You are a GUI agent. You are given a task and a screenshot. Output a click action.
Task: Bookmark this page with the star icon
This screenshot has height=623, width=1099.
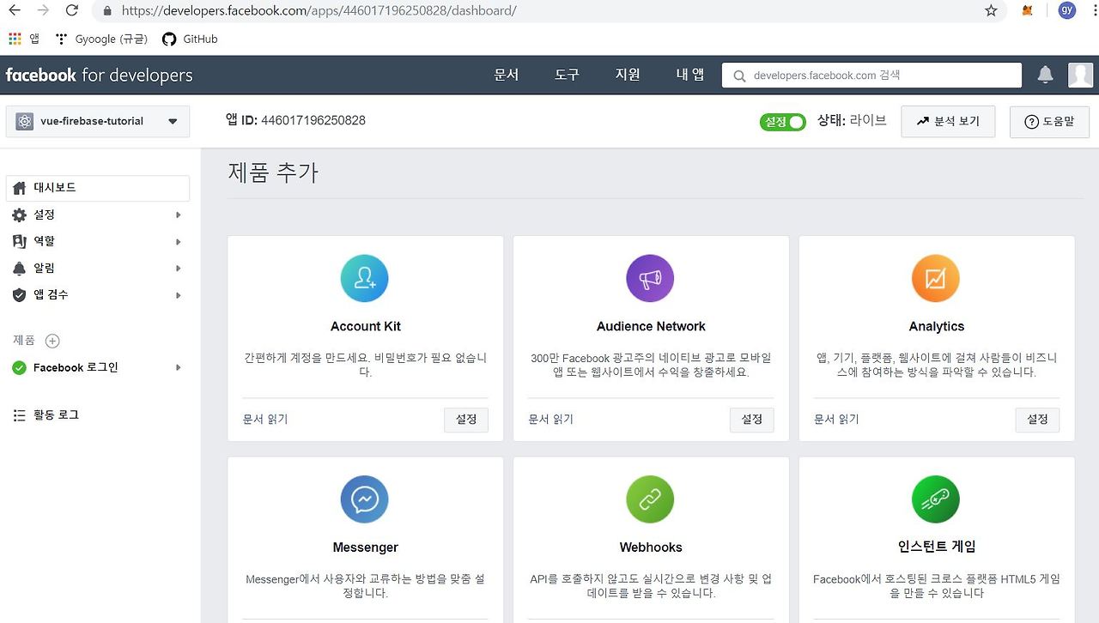[x=991, y=11]
